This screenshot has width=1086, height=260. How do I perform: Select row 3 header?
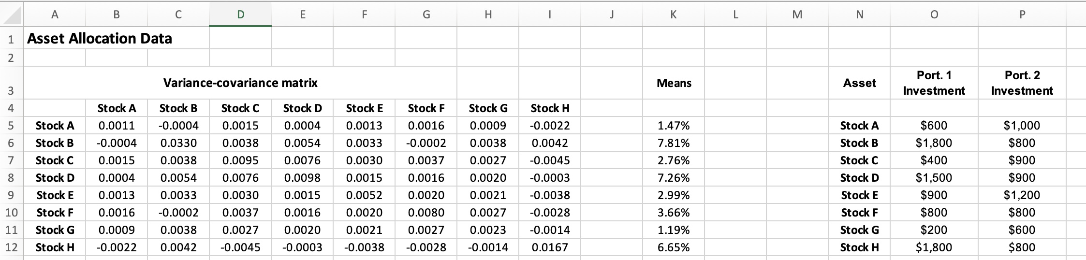pos(12,83)
